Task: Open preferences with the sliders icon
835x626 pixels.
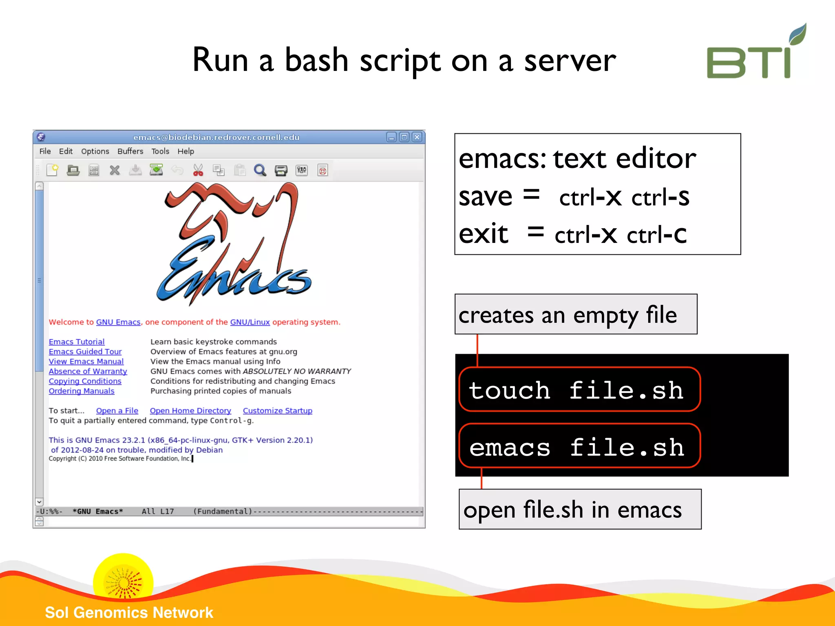Action: tap(302, 170)
